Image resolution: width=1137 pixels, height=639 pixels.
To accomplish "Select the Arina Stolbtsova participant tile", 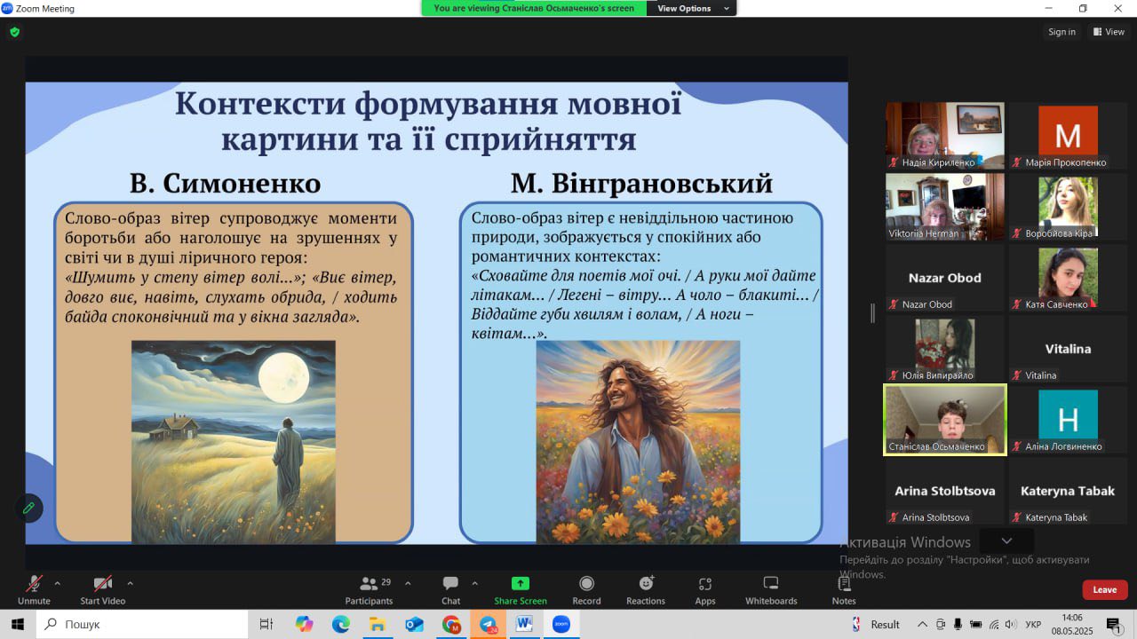I will pos(945,491).
